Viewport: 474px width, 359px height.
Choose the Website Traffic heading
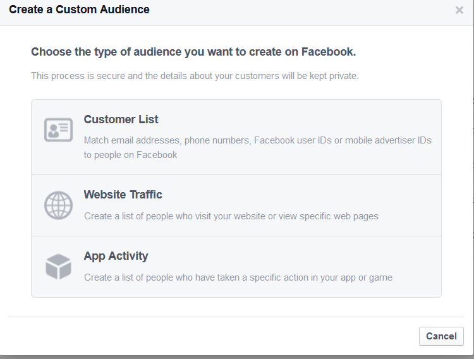[123, 195]
